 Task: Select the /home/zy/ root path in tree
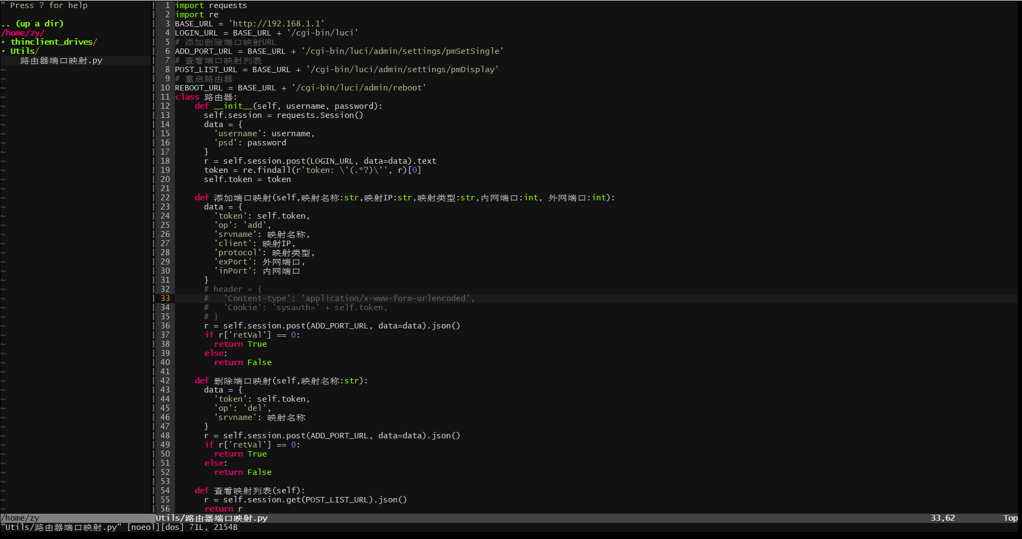(x=23, y=33)
